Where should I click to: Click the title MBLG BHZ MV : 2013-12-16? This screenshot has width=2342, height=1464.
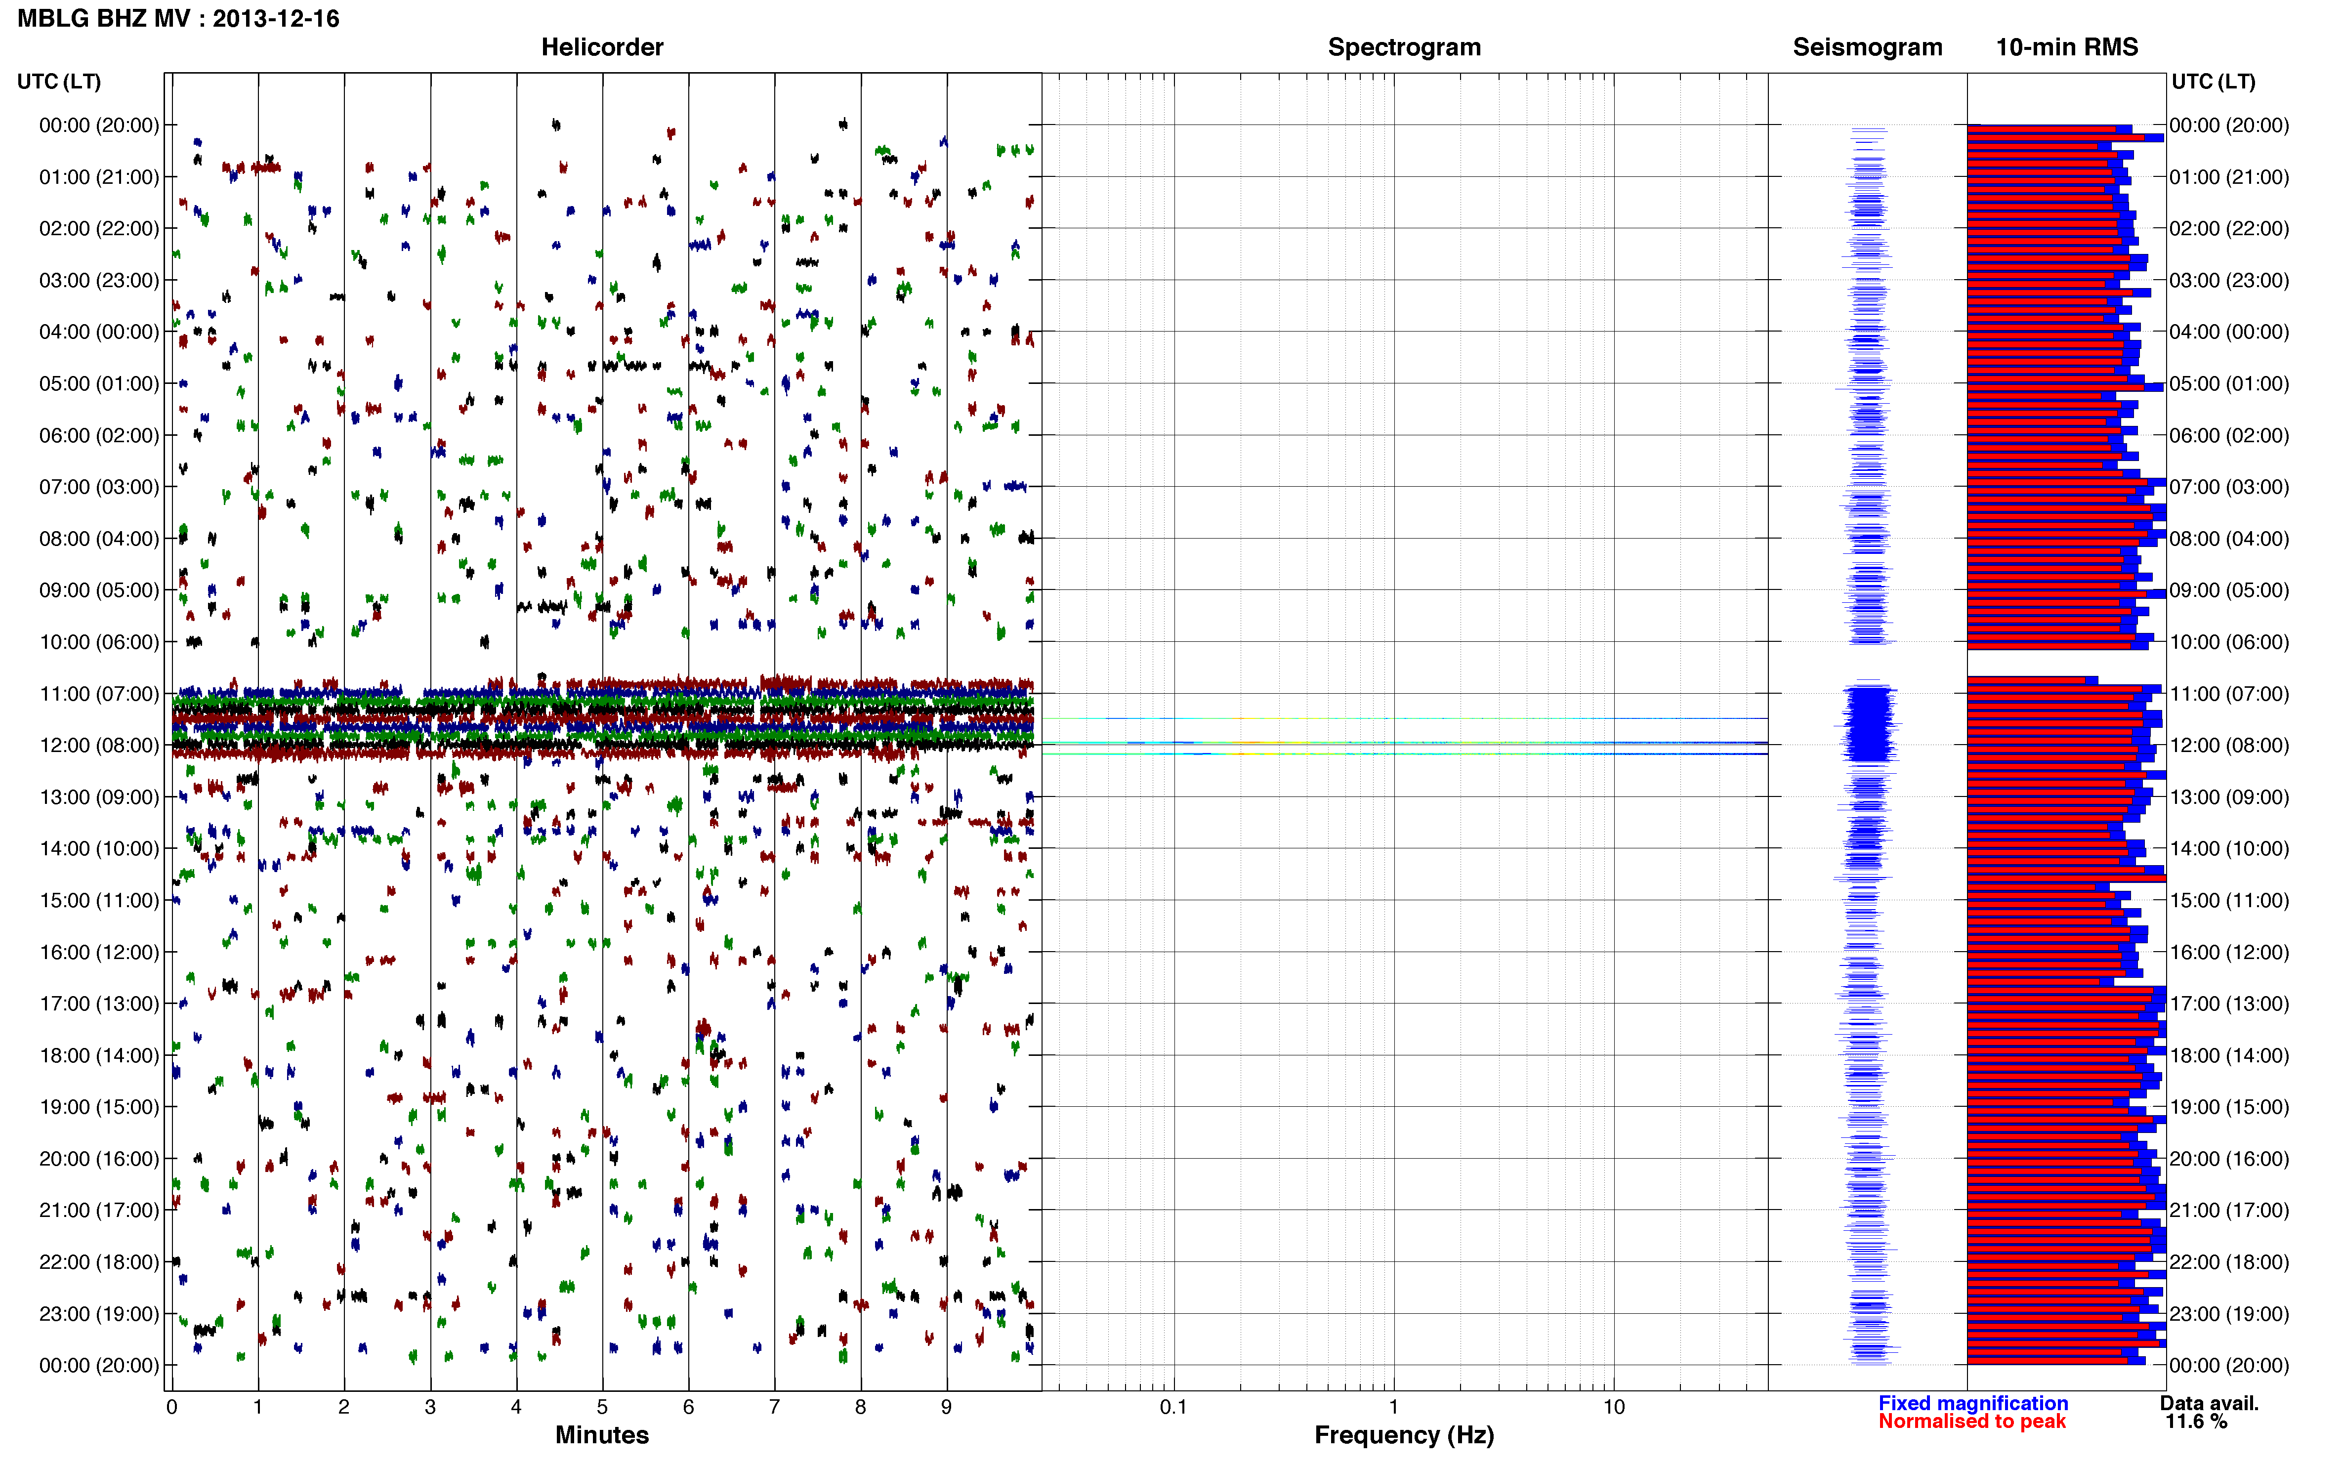[178, 18]
